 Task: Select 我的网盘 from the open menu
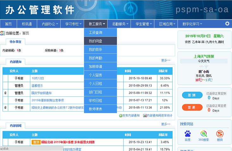point(95,41)
